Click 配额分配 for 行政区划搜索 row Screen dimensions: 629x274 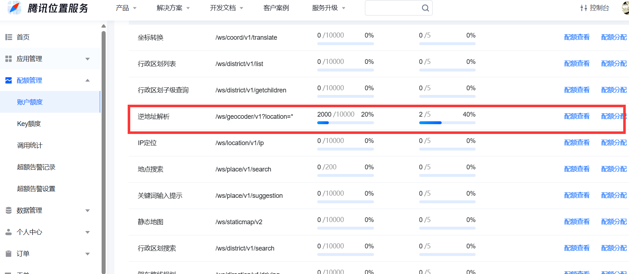tap(614, 248)
